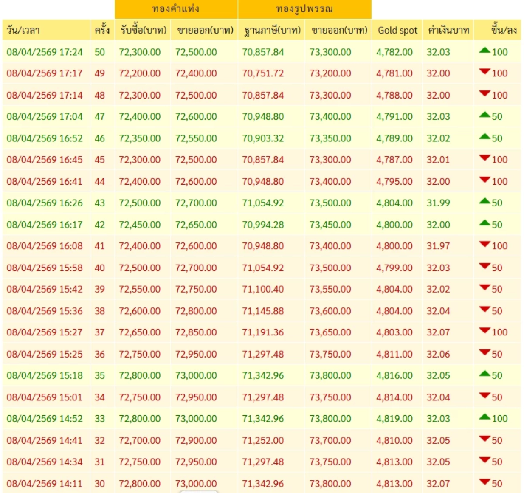Image resolution: width=524 pixels, height=493 pixels.
Task: Click the red down arrow for 16:45 update
Action: click(484, 159)
